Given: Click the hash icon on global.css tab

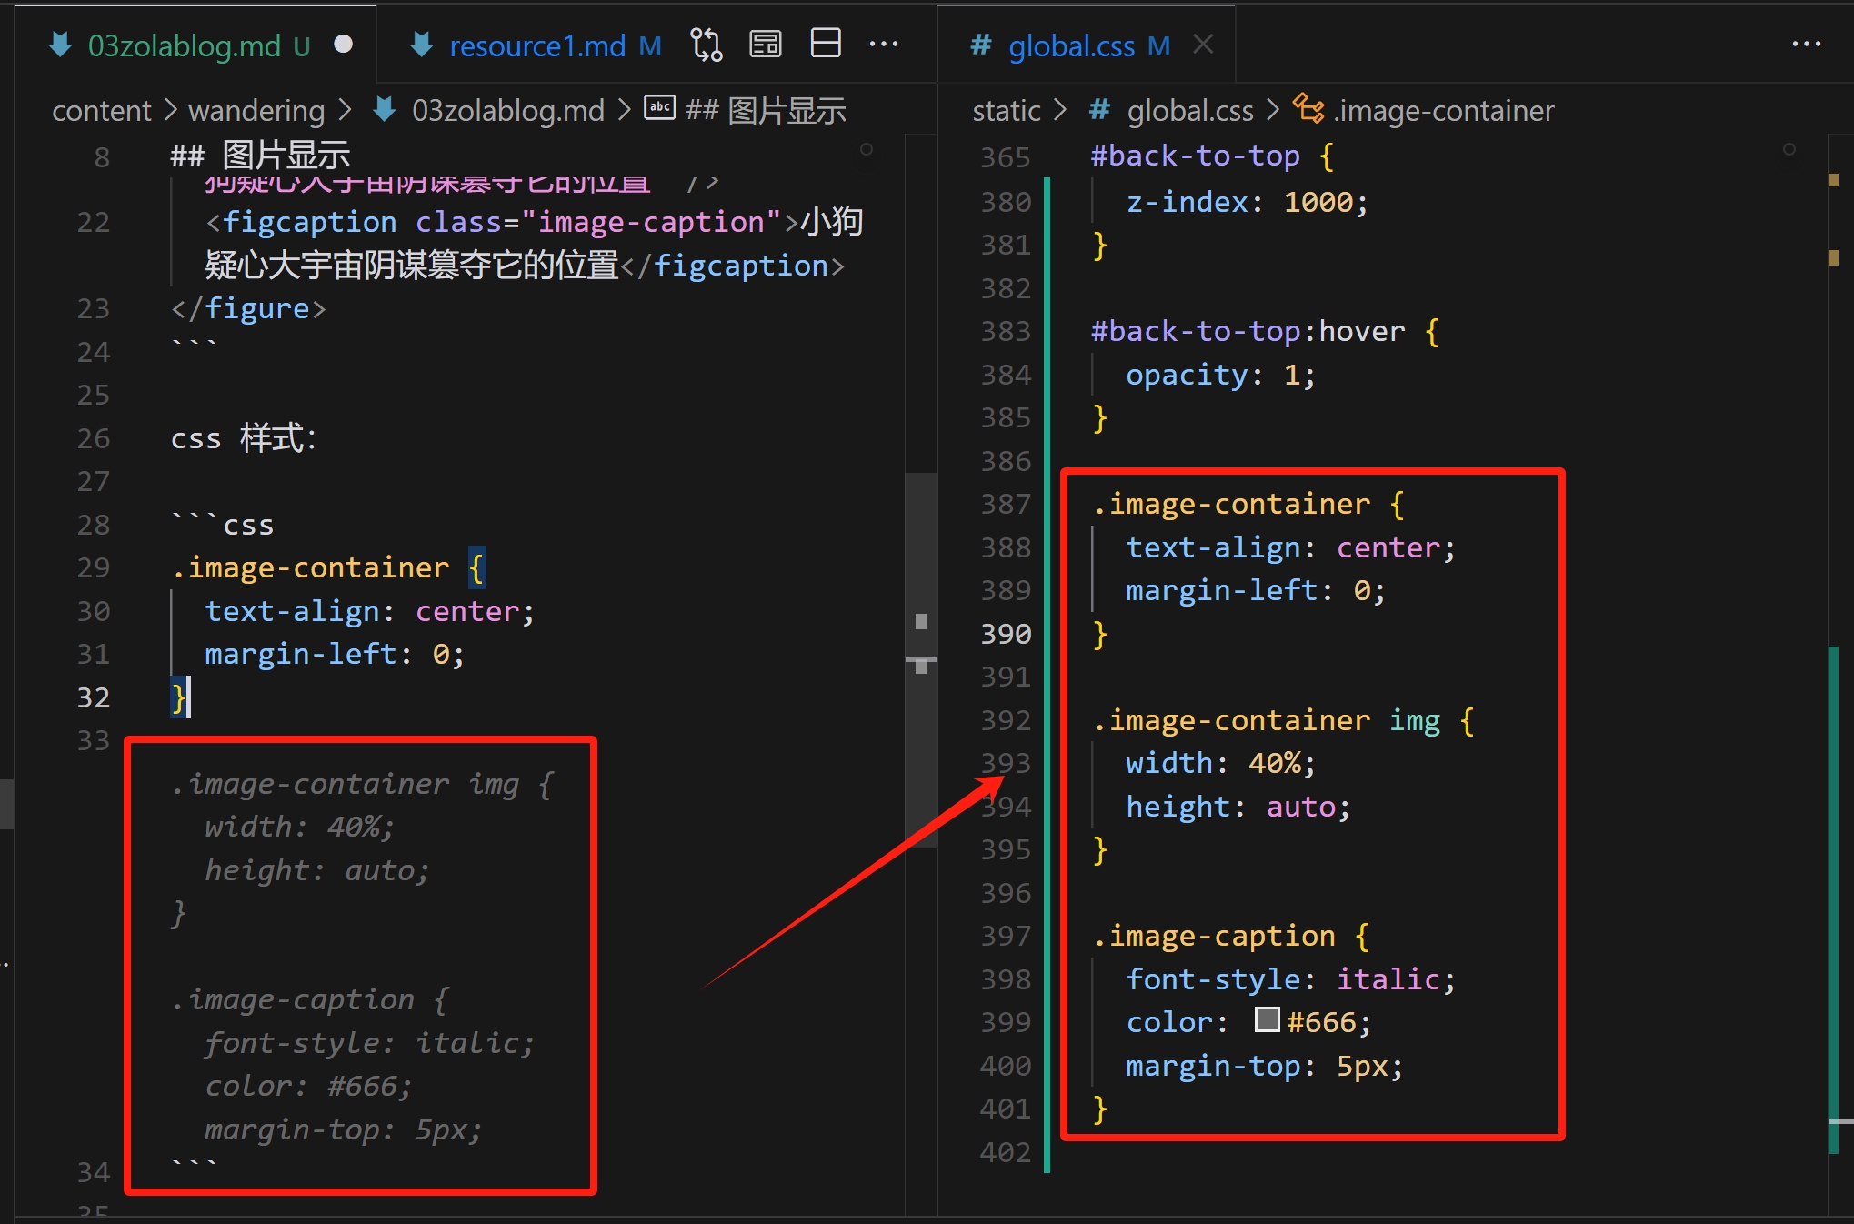Looking at the screenshot, I should (x=981, y=45).
